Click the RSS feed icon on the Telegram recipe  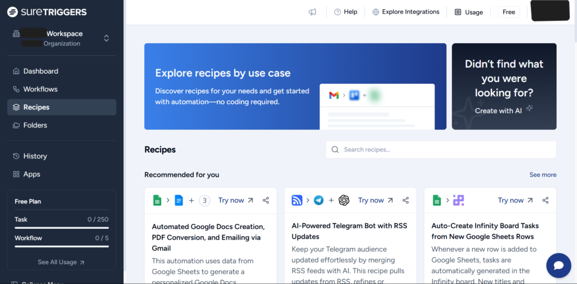pos(297,200)
